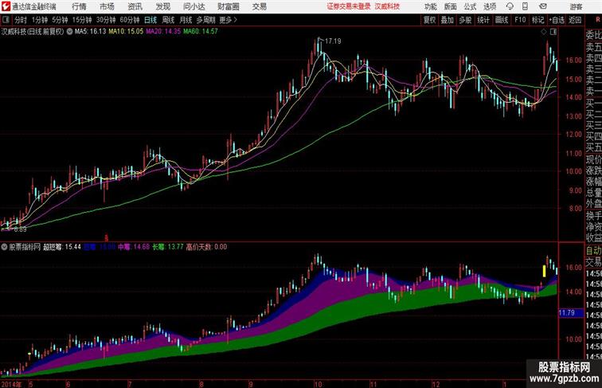Click the 长筹: 13.77 indicator value
Viewport: 602px width, 388px height.
[168, 247]
